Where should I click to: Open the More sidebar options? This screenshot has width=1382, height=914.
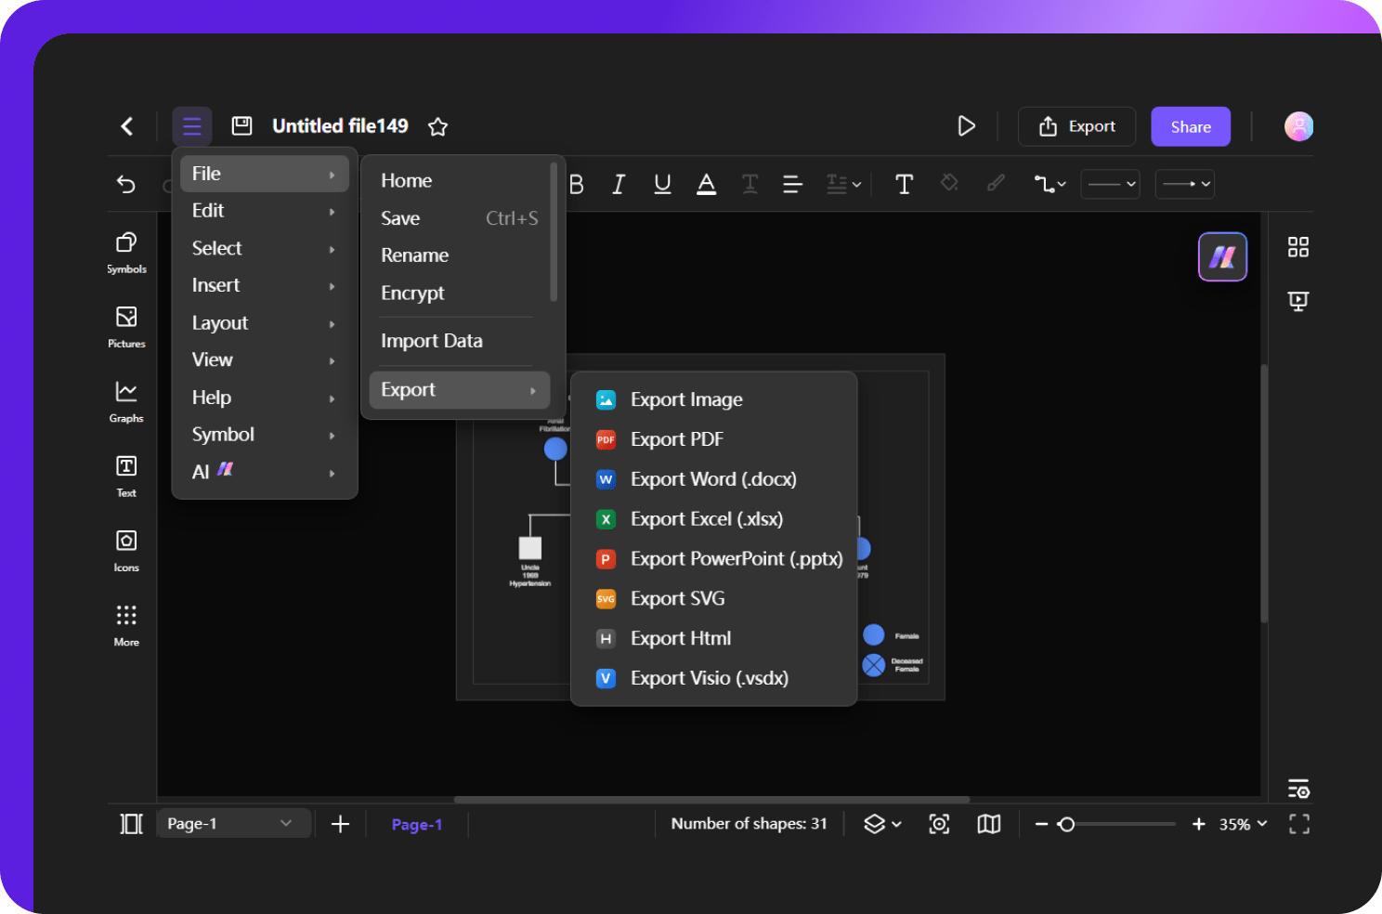tap(126, 625)
